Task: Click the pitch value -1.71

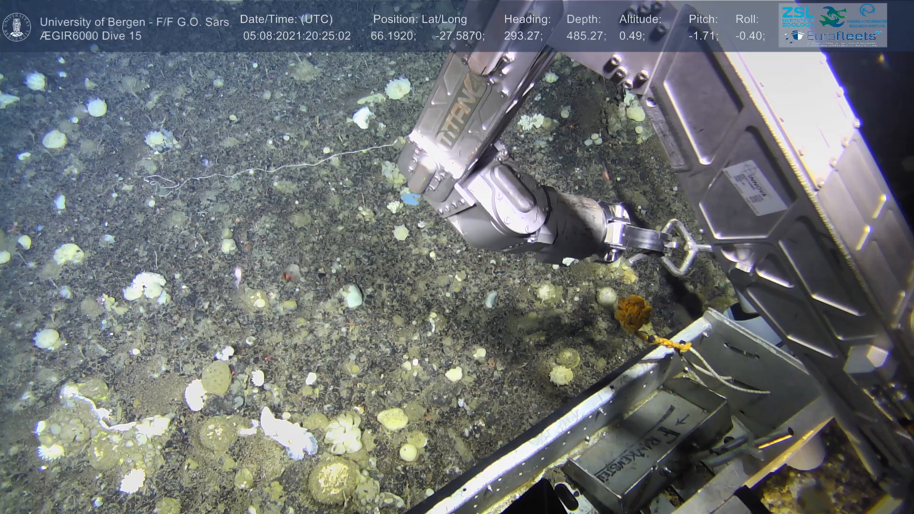Action: (703, 36)
